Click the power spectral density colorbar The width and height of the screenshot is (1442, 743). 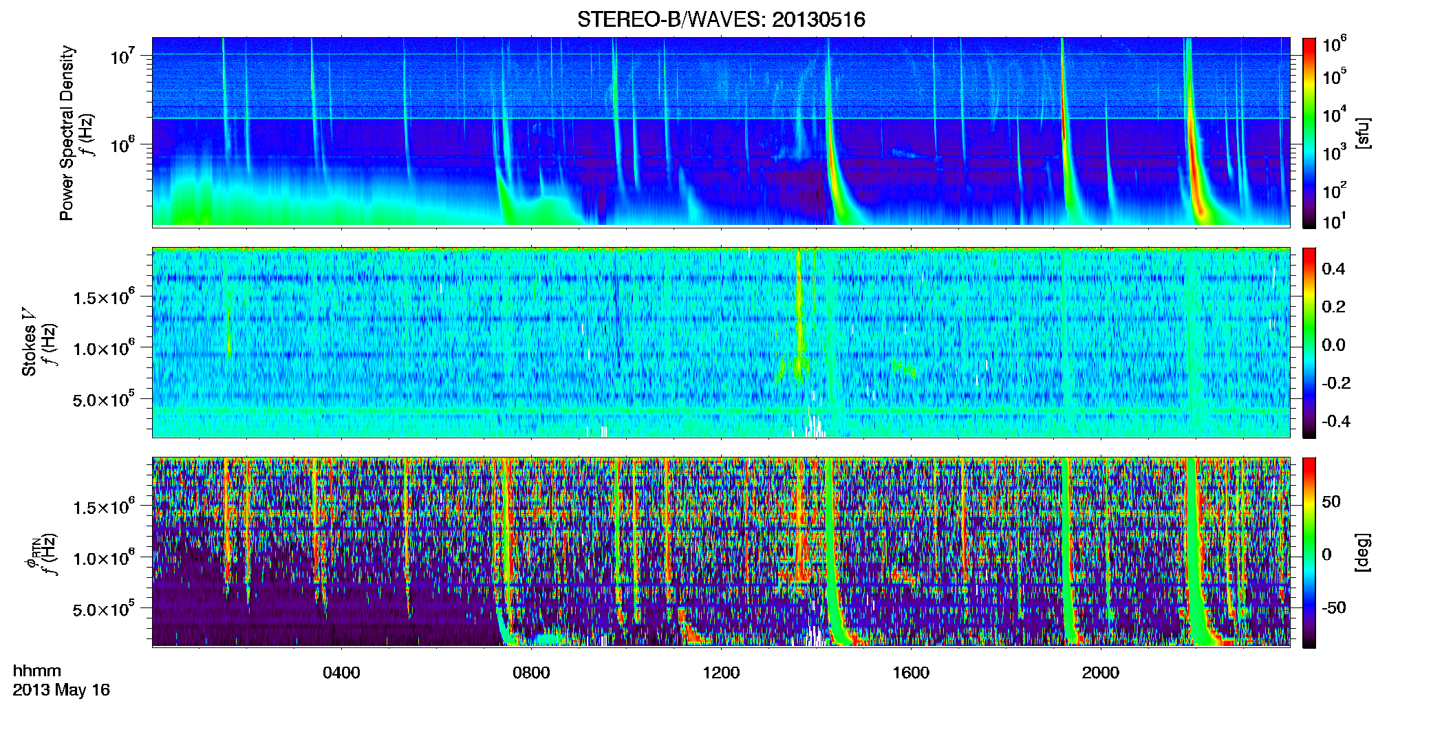pyautogui.click(x=1309, y=133)
